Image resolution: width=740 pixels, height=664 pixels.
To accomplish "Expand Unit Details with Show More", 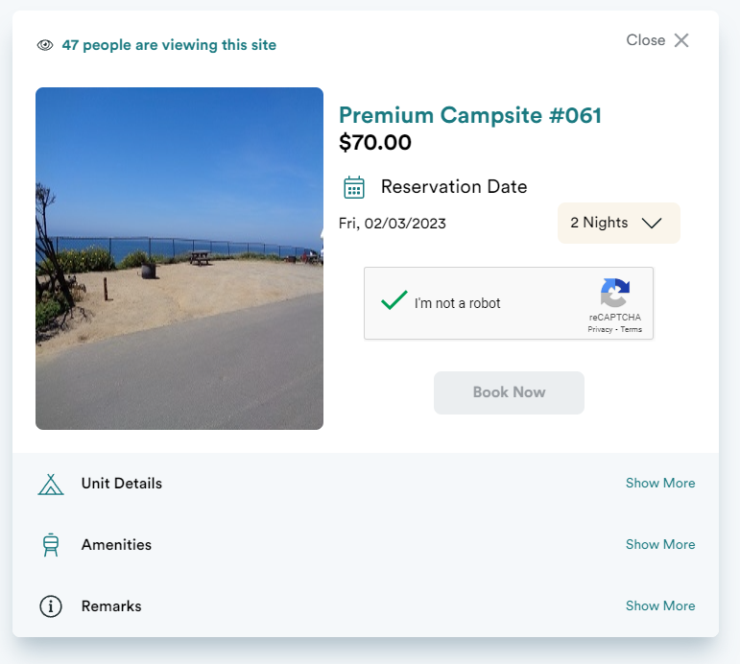I will click(x=660, y=484).
